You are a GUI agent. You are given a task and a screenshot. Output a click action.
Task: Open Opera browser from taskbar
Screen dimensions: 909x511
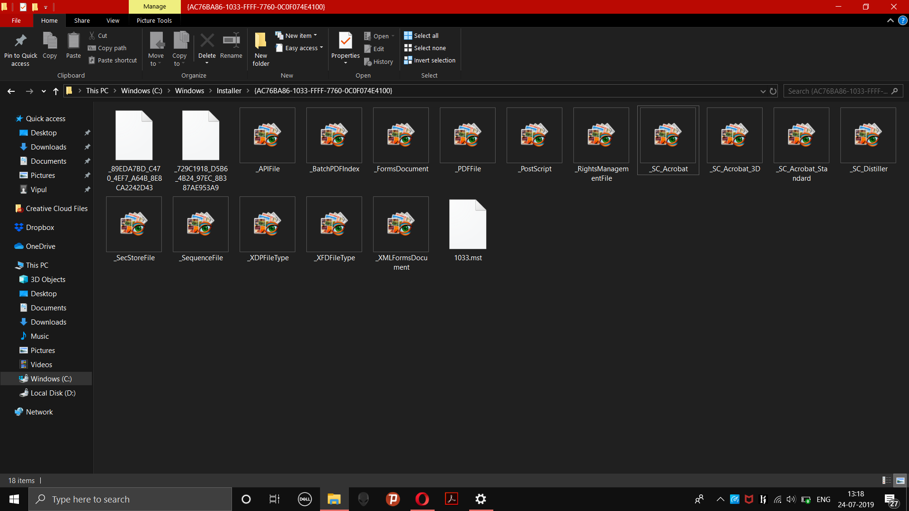(422, 499)
